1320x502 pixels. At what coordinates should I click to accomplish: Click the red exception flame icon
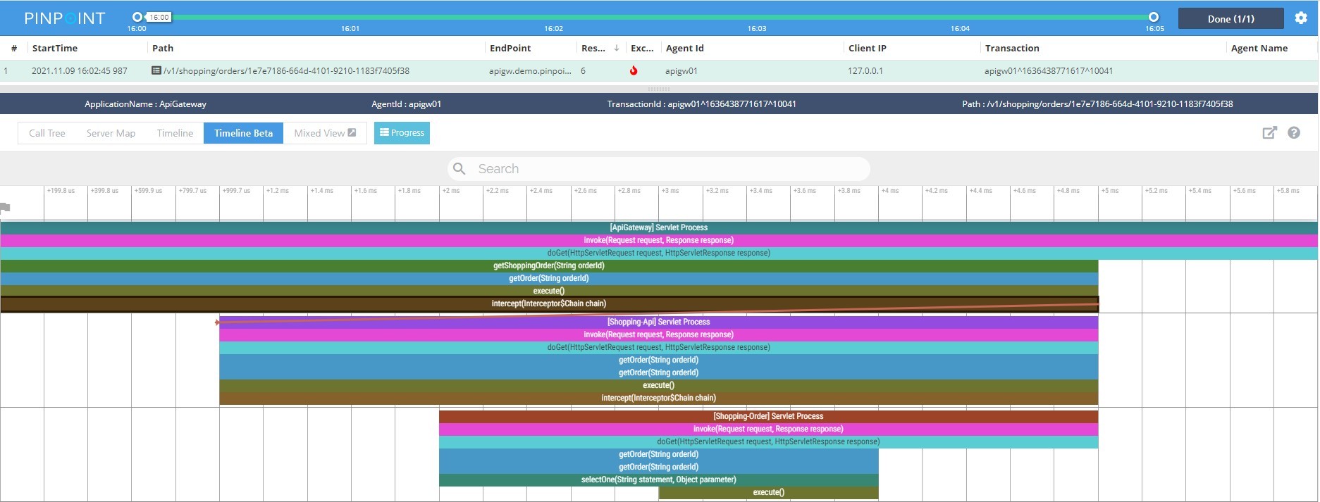[x=634, y=70]
